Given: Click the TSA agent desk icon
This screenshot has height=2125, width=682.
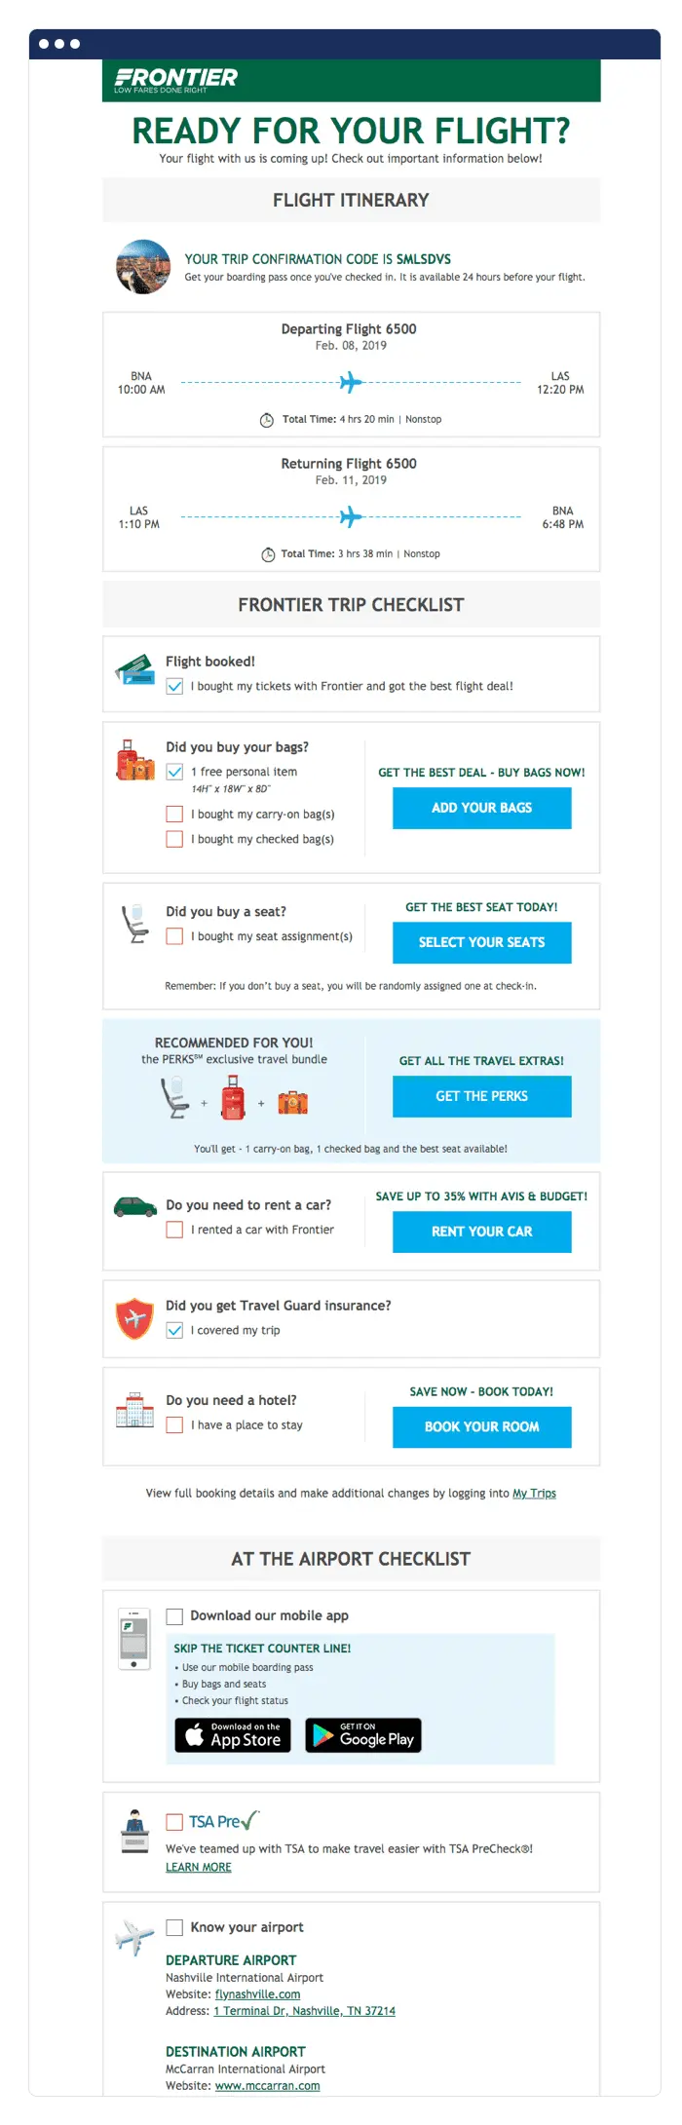Looking at the screenshot, I should pos(134,1833).
